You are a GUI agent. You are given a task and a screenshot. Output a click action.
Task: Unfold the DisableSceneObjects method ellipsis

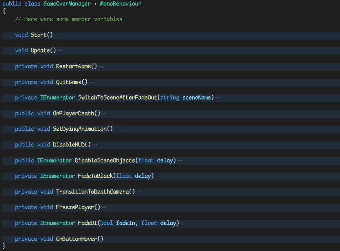(180, 161)
